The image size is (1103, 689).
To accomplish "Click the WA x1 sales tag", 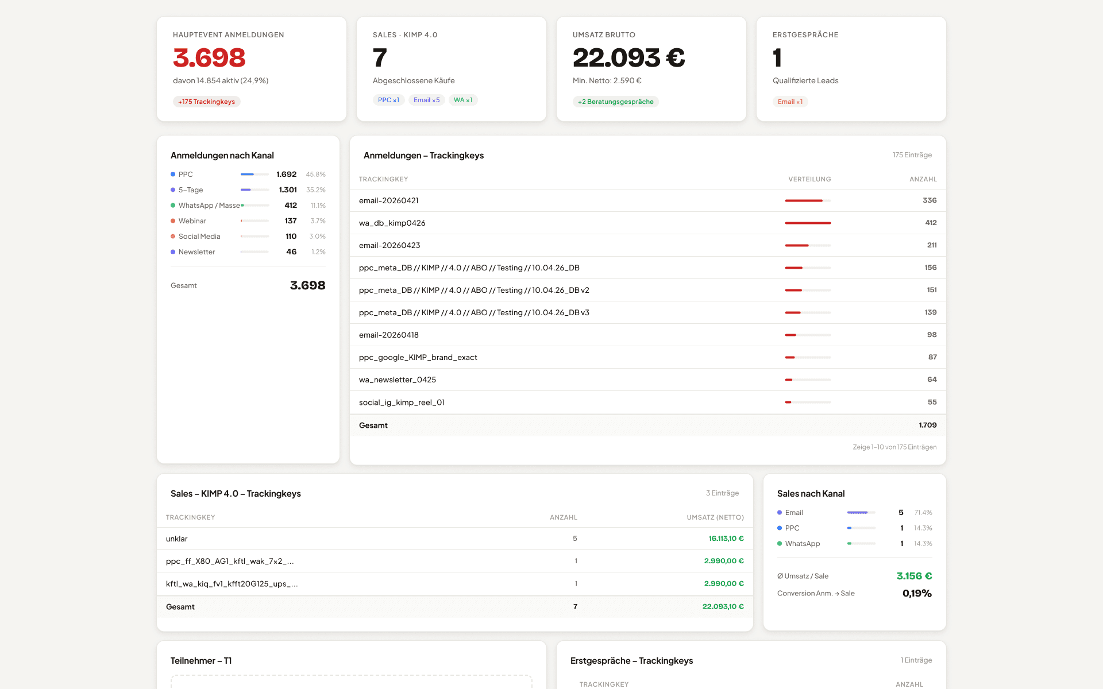I will (x=462, y=100).
